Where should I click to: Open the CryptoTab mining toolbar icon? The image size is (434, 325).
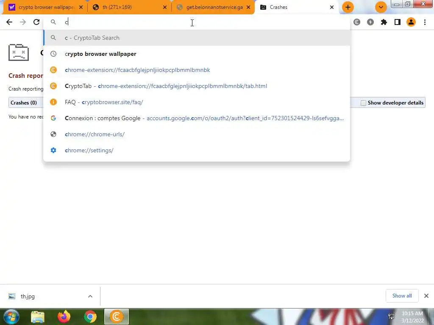(x=357, y=22)
